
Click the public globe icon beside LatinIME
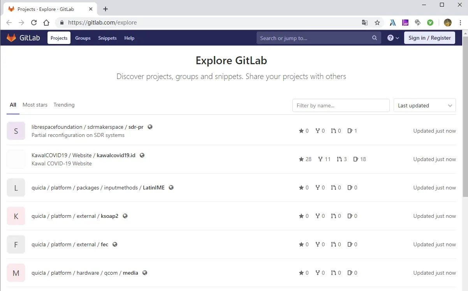(171, 188)
